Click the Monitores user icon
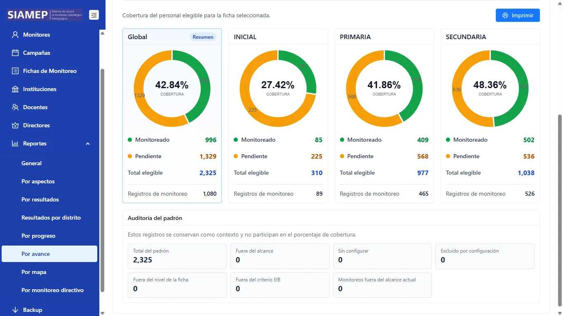 pos(15,35)
